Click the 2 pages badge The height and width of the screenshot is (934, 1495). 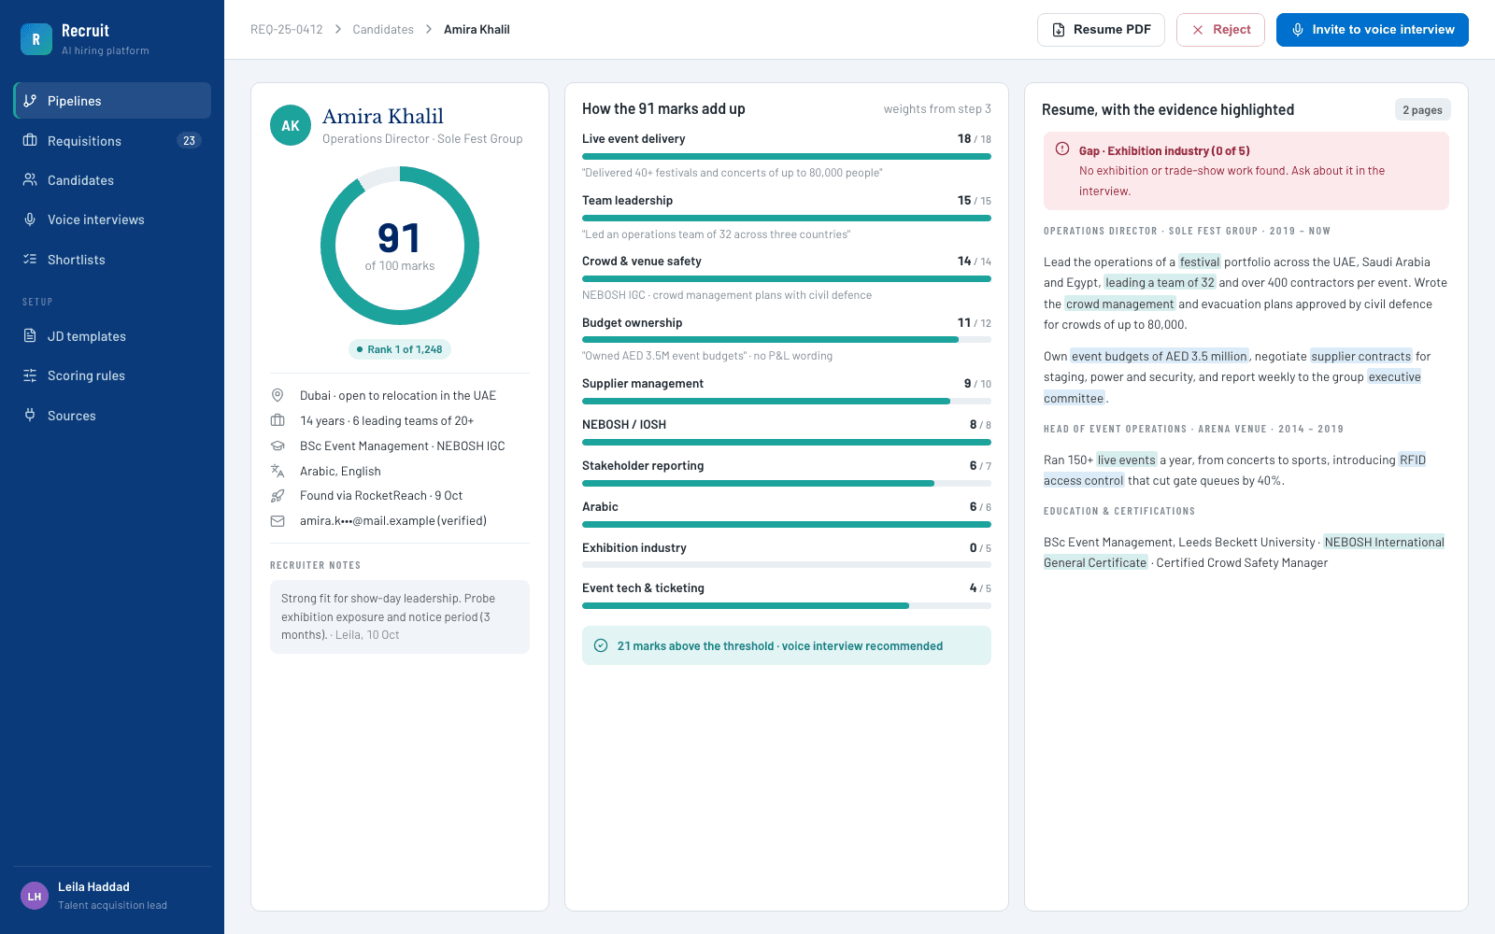pyautogui.click(x=1422, y=110)
